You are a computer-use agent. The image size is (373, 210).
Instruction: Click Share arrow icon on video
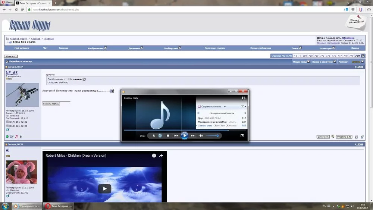coord(161,156)
